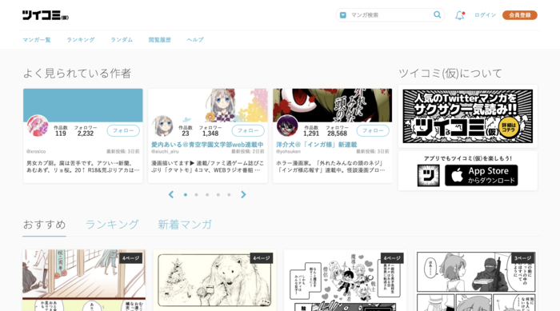Follow 愛内あいる author
560x311 pixels.
(x=248, y=130)
